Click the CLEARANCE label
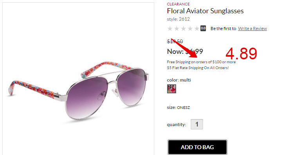Image resolution: width=292 pixels, height=155 pixels. [178, 4]
